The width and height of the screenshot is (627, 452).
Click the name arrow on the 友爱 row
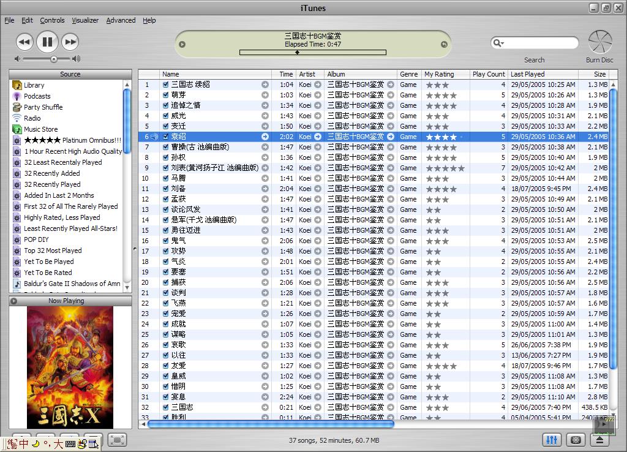tap(265, 366)
